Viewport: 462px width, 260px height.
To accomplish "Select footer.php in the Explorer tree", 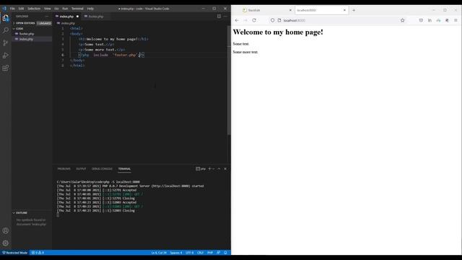I will (x=27, y=34).
